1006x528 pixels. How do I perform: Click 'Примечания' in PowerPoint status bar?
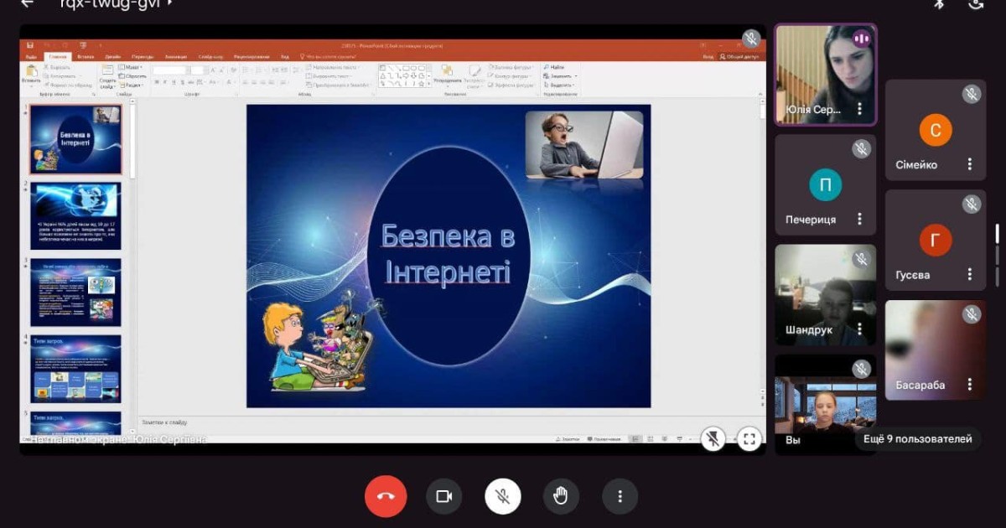(603, 438)
